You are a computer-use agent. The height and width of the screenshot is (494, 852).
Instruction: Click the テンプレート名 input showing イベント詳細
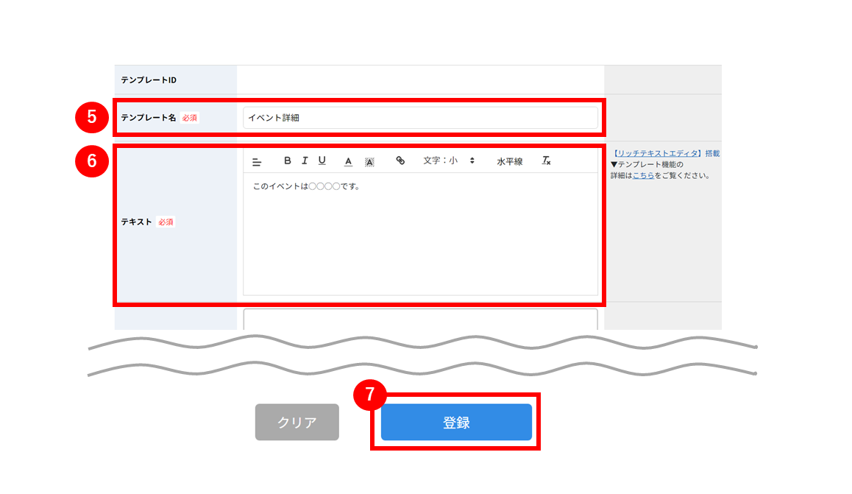tap(421, 118)
